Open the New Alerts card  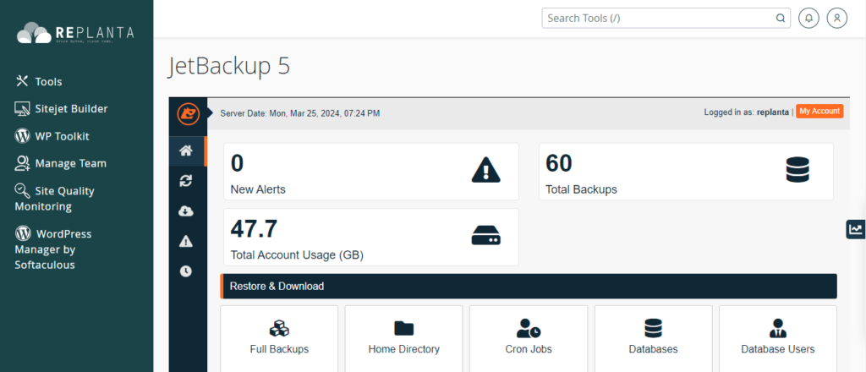[x=371, y=172]
